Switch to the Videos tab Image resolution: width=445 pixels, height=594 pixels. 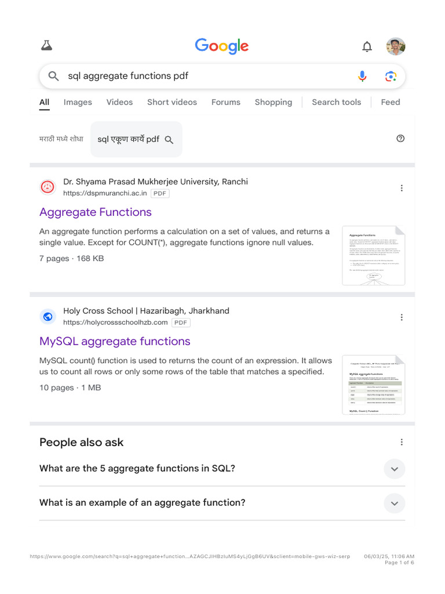tap(119, 102)
